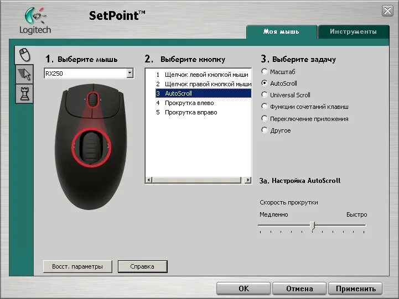Open the pointer and scrolling settings icon
The width and height of the screenshot is (399, 299).
24,74
